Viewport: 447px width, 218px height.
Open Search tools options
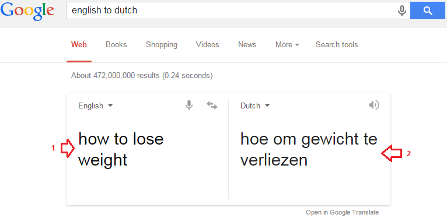(337, 45)
